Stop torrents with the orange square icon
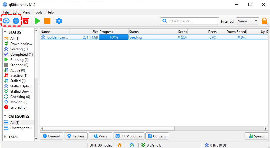Viewport: 270px width, 148px height. [x=47, y=21]
